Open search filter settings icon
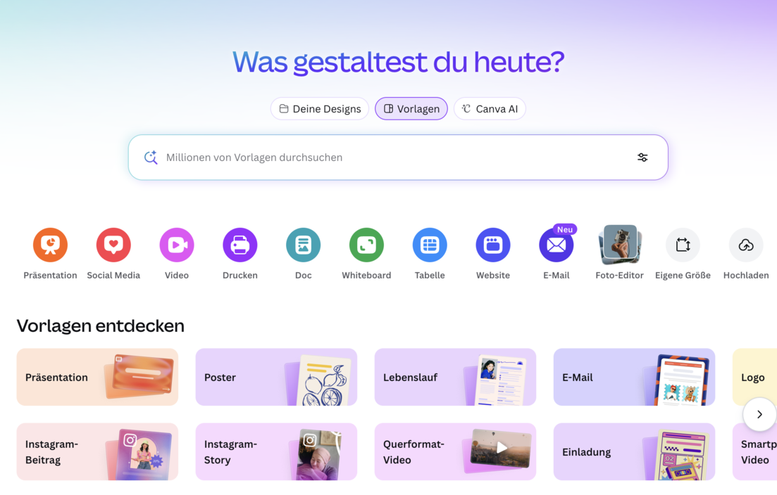 click(642, 157)
